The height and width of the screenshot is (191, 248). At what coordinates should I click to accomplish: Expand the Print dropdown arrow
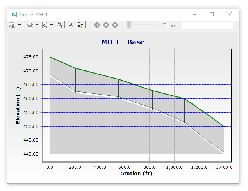[37, 25]
